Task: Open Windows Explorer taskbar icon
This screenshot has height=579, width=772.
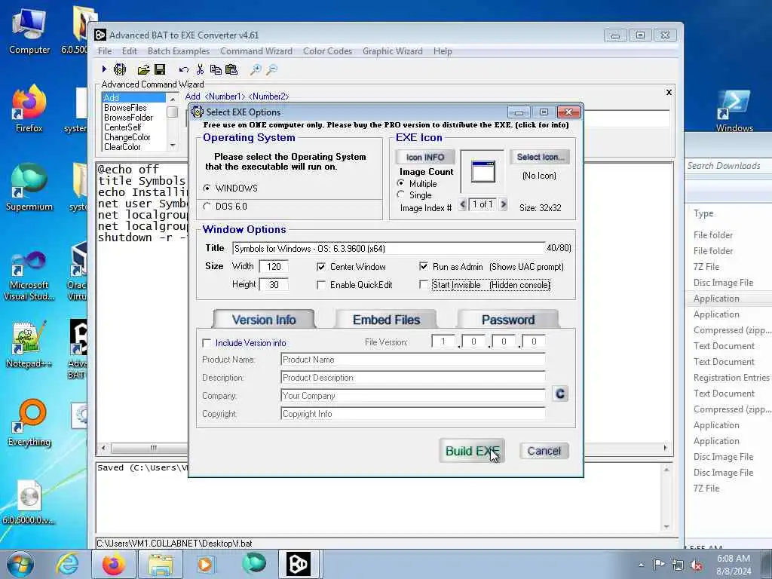Action: click(x=161, y=564)
